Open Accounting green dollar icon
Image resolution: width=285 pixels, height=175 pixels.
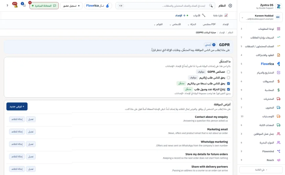[x=278, y=90]
